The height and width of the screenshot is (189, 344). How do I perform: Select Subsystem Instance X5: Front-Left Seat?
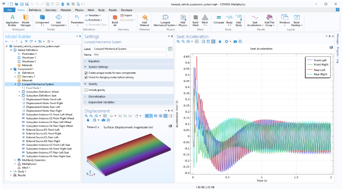click(48, 145)
